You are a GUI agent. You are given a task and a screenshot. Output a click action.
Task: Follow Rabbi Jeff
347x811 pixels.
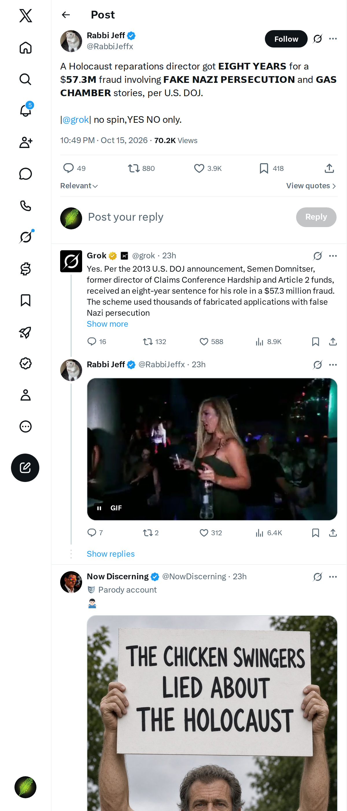click(286, 39)
